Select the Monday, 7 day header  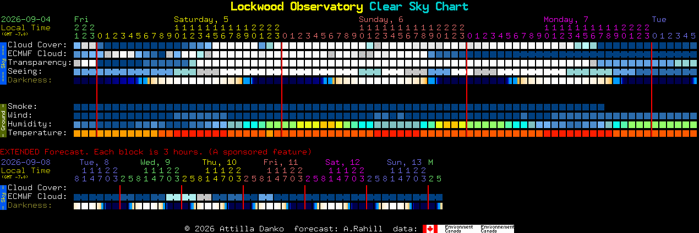pos(566,19)
